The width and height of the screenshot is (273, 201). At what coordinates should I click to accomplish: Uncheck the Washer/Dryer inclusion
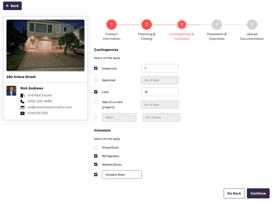click(x=96, y=164)
